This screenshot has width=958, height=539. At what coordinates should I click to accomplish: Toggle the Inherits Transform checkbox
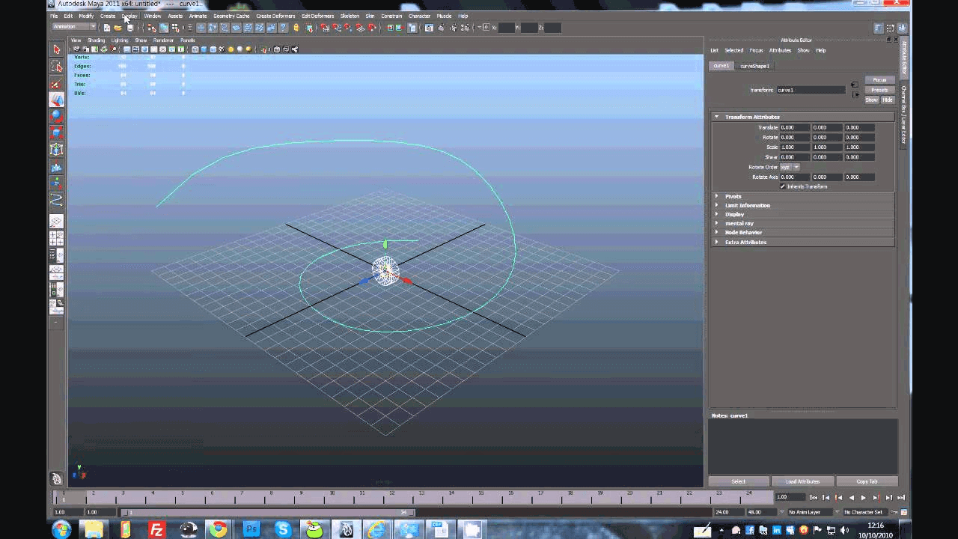[x=782, y=186]
